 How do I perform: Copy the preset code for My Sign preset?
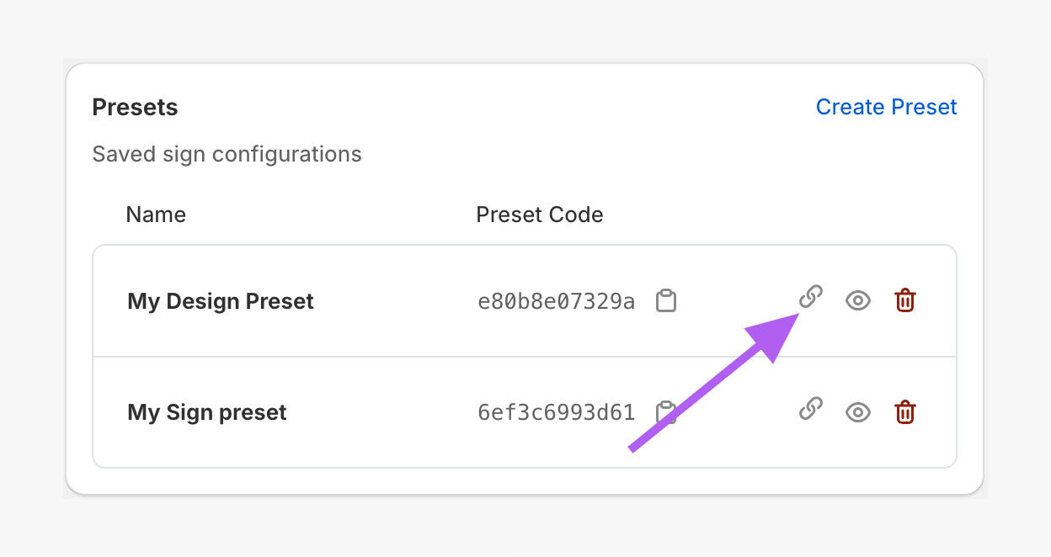666,411
